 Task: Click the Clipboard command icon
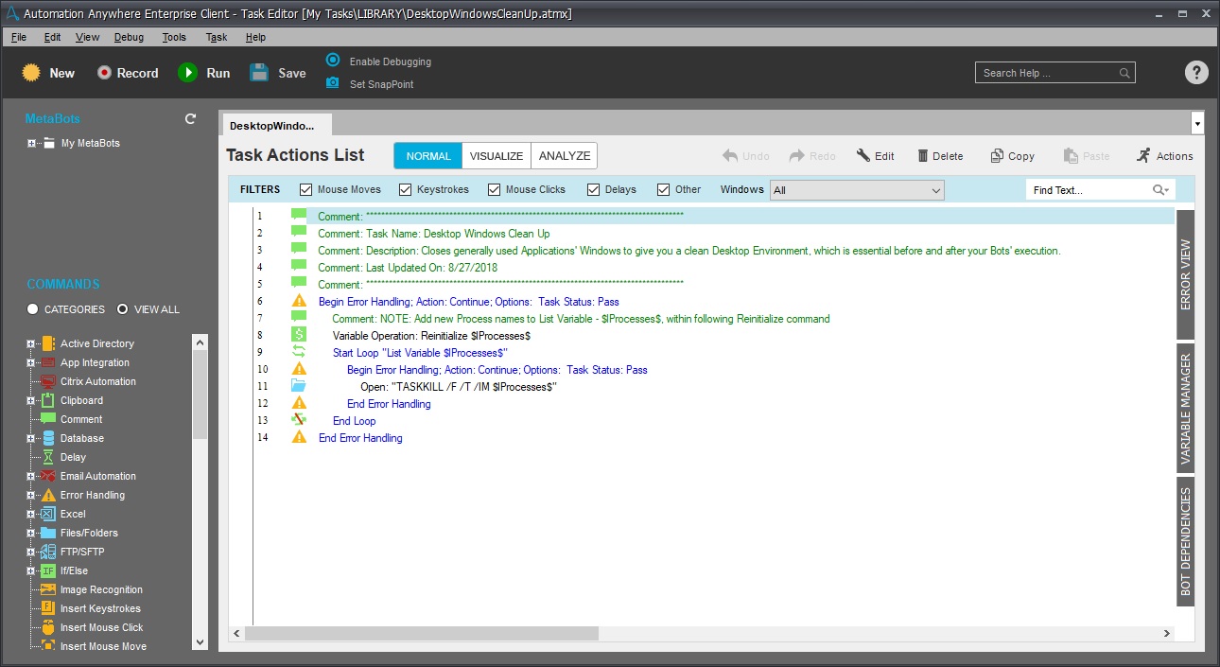[x=49, y=400]
